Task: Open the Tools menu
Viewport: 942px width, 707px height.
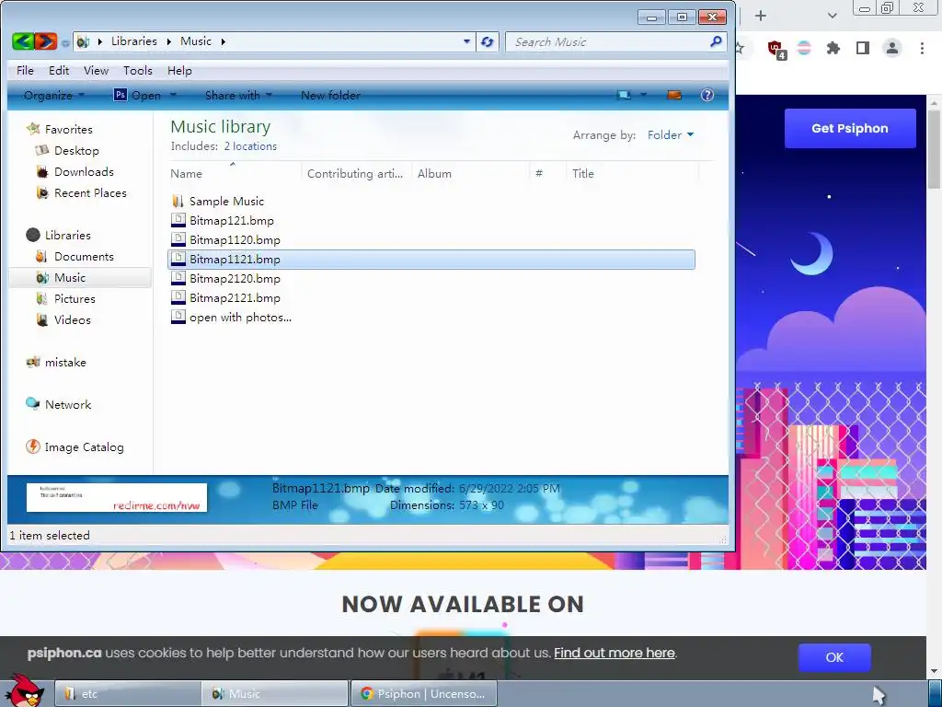Action: point(138,70)
